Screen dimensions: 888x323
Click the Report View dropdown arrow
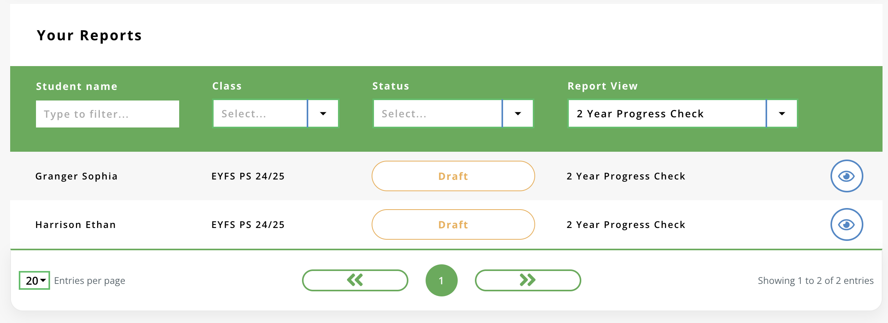tap(782, 114)
